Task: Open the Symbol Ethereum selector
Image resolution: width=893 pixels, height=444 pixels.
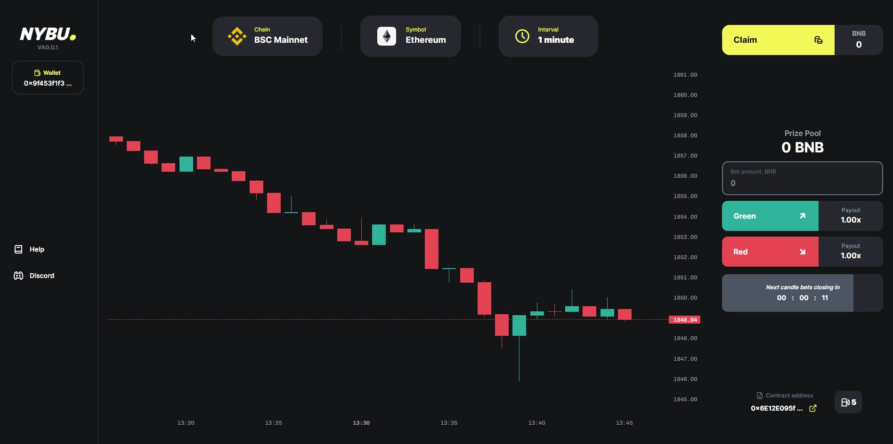Action: pos(411,36)
